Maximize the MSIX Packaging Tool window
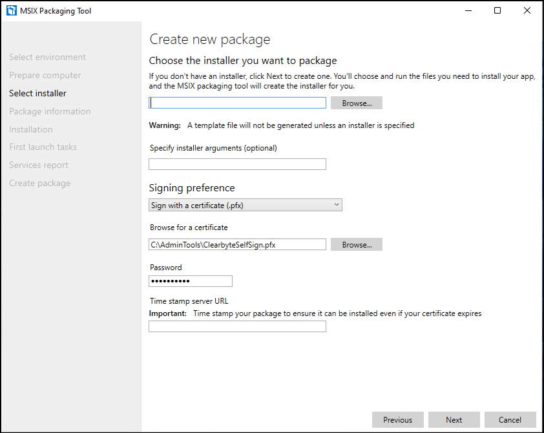Screen dimensions: 544x433 pos(497,10)
